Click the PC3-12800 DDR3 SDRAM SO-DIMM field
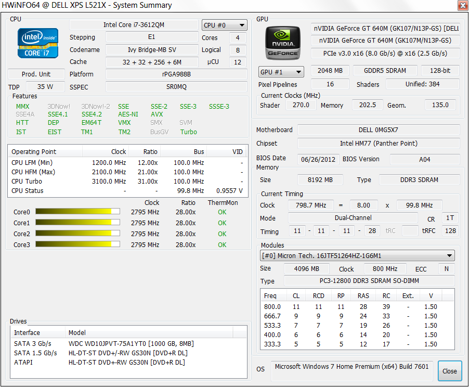 [x=369, y=280]
